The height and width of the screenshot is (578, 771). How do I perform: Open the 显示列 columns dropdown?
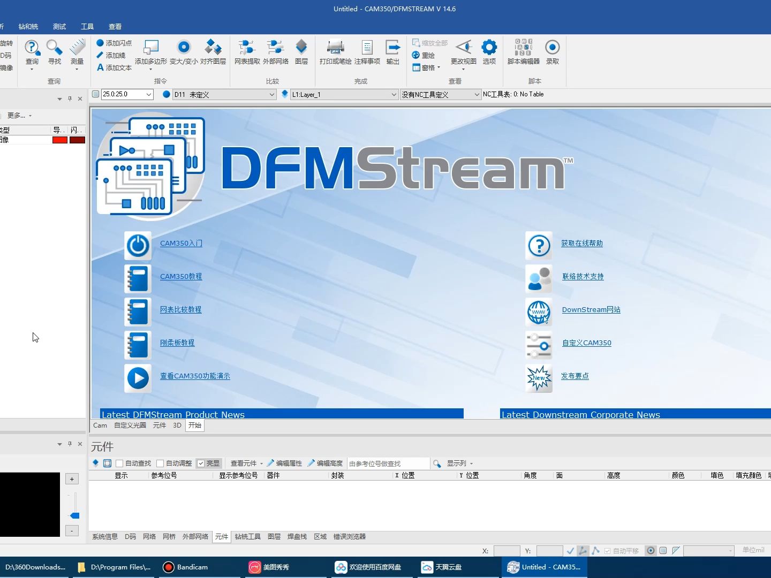click(460, 463)
